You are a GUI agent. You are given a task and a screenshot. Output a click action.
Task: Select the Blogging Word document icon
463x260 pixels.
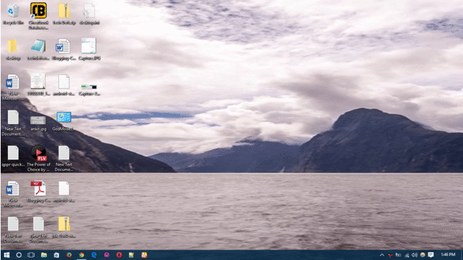tap(63, 47)
